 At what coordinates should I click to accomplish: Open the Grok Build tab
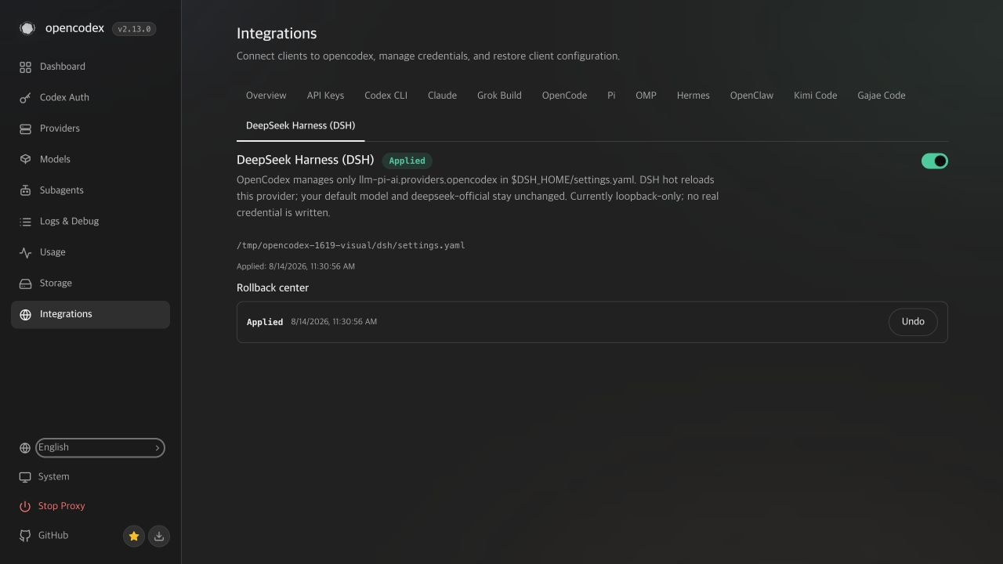click(x=499, y=96)
